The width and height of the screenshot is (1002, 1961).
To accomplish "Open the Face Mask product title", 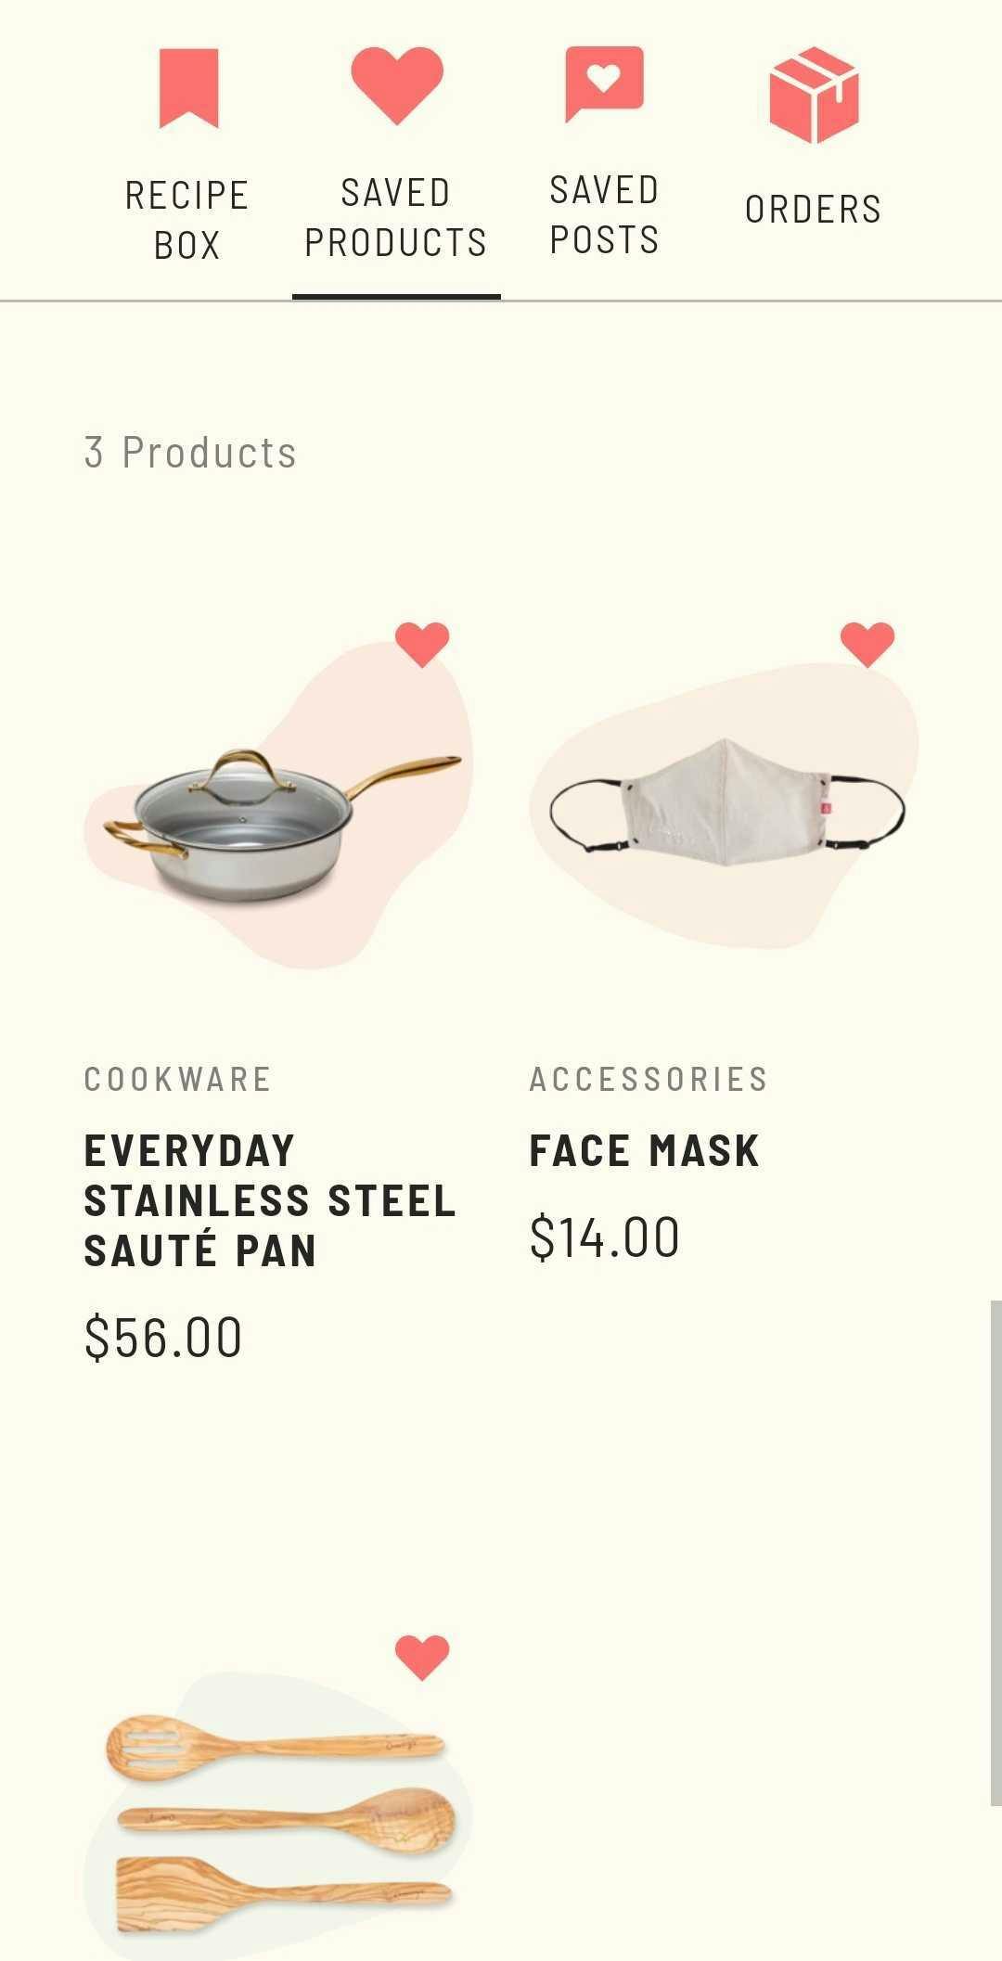I will 645,1151.
